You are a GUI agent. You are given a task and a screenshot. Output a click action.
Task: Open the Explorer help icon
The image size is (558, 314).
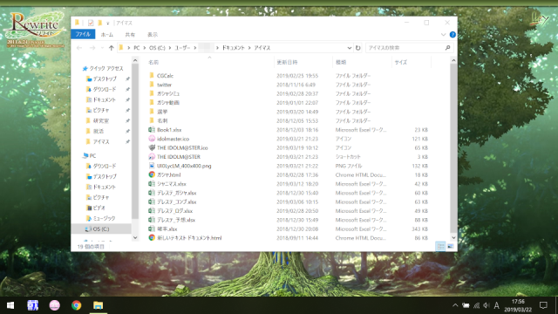453,35
